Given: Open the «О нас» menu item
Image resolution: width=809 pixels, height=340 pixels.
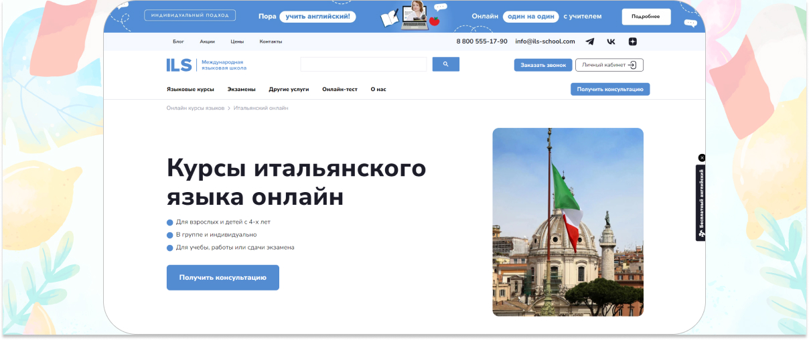Looking at the screenshot, I should coord(378,89).
